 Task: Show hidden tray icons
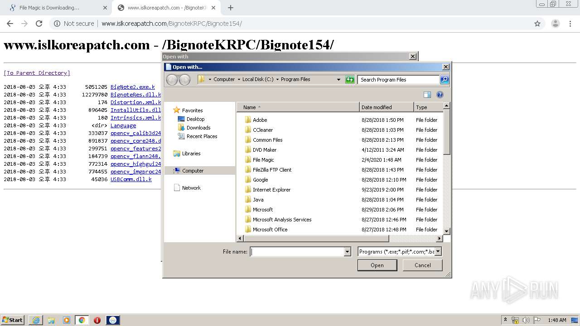(506, 320)
